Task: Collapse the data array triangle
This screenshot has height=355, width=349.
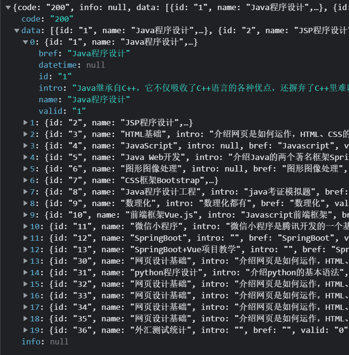Action: 16,31
